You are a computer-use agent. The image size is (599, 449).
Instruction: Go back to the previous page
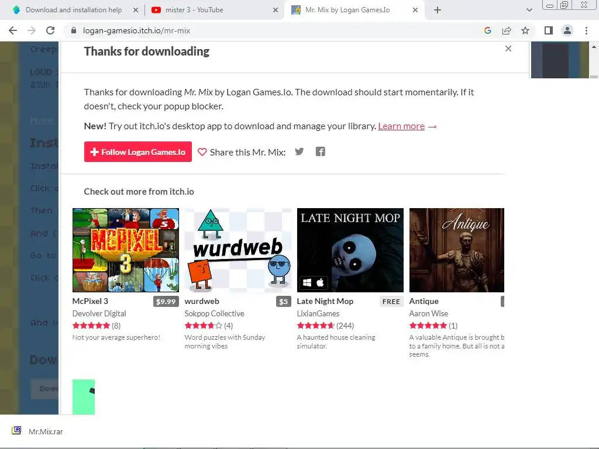pyautogui.click(x=13, y=30)
